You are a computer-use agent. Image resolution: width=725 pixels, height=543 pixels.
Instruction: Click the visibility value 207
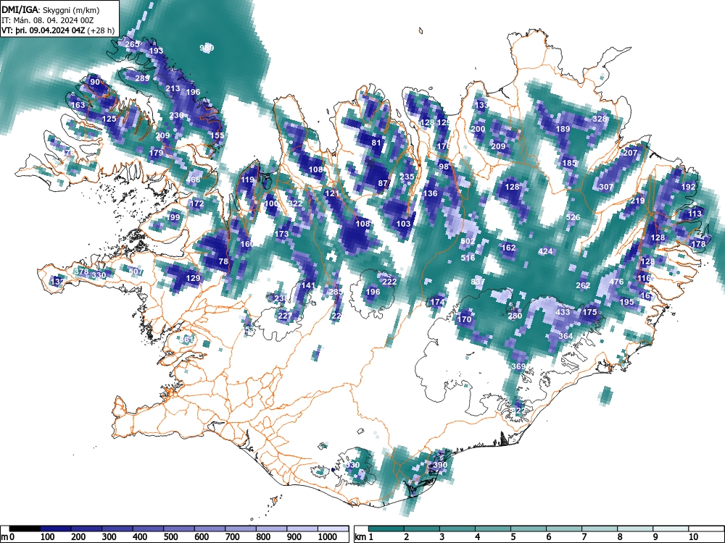click(x=630, y=152)
